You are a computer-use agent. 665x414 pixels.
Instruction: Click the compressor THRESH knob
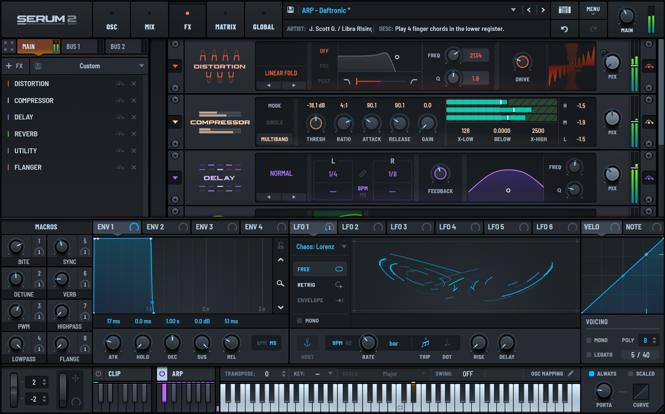pos(316,123)
